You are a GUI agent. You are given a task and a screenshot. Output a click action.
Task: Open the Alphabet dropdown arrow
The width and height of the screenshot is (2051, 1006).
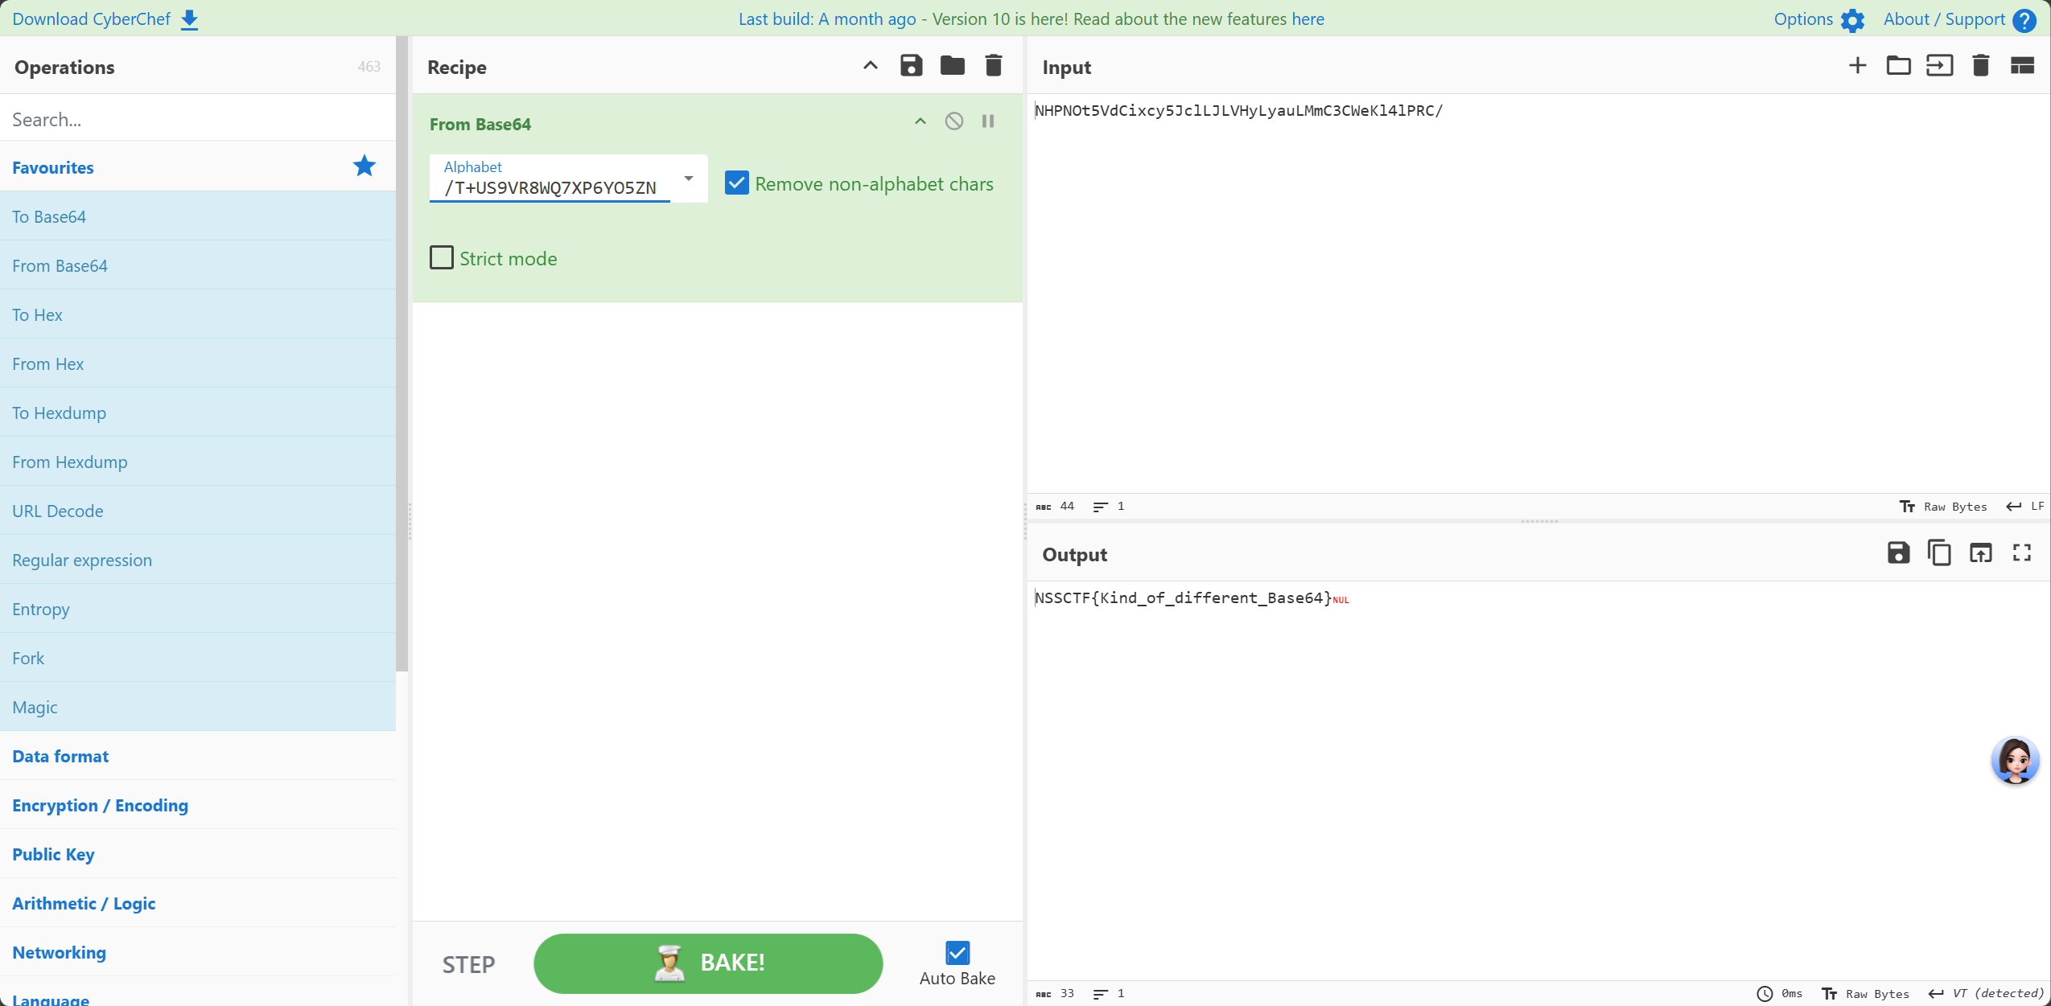(x=689, y=178)
